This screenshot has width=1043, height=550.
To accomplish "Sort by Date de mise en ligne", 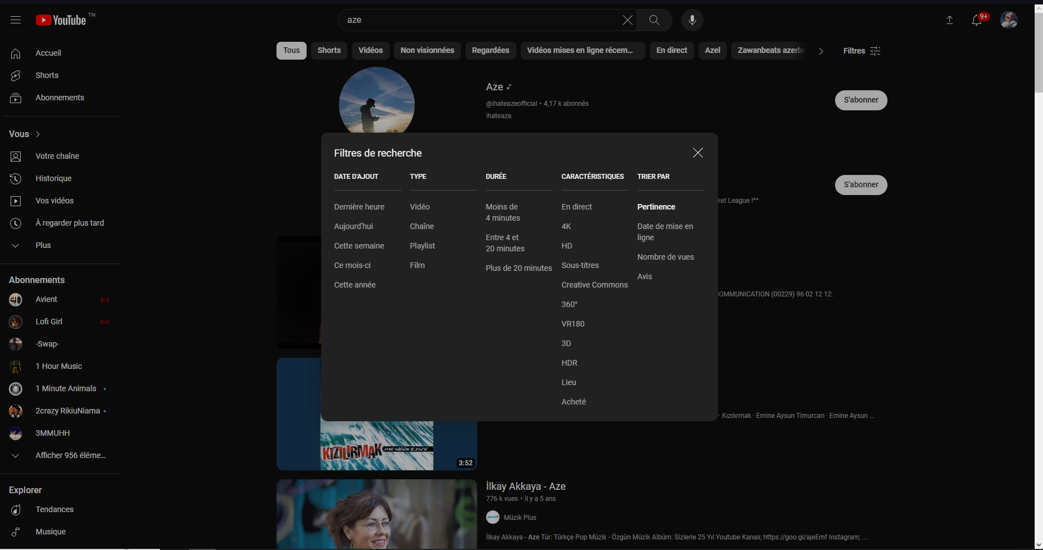I will [x=665, y=232].
